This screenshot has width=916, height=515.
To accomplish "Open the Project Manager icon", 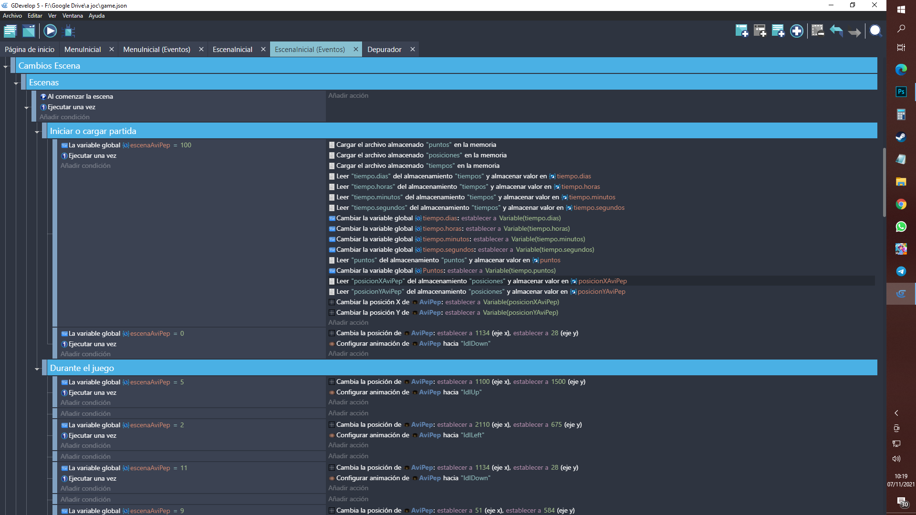I will (x=10, y=31).
